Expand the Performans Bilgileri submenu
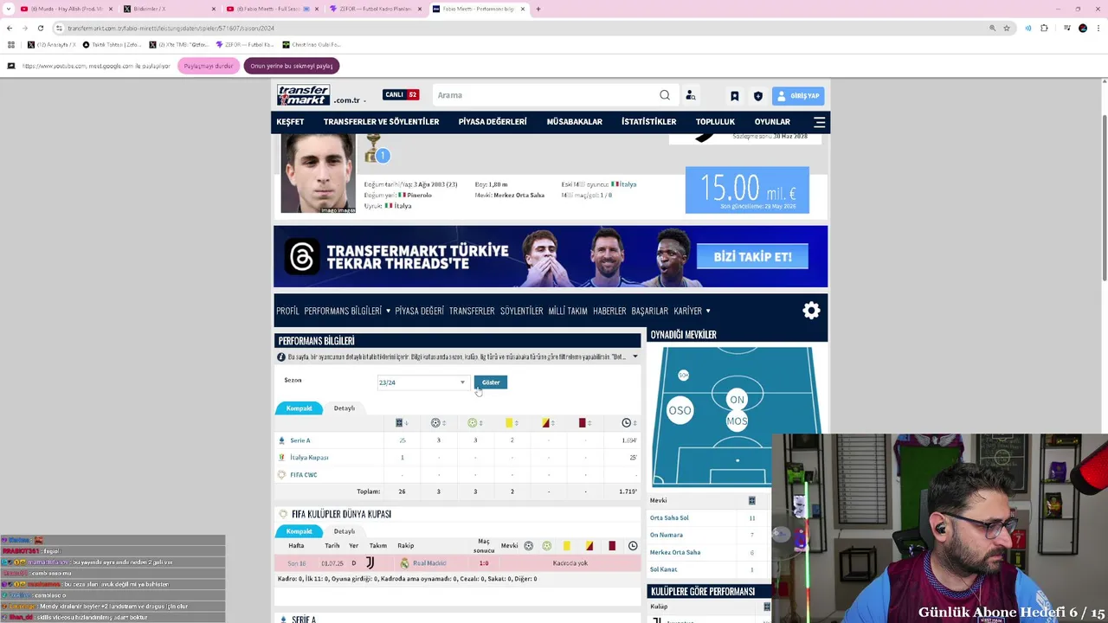1108x623 pixels. tap(388, 311)
